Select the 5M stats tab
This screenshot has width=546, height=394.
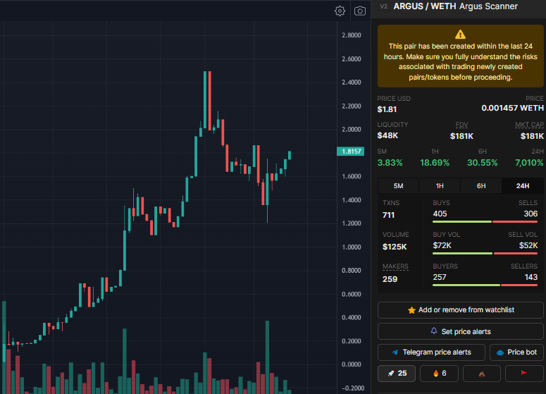[x=398, y=186]
